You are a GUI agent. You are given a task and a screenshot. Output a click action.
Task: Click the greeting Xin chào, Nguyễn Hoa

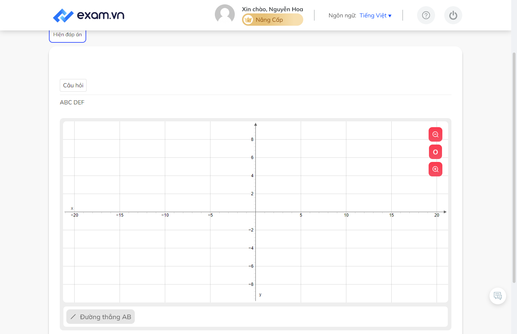(x=272, y=9)
